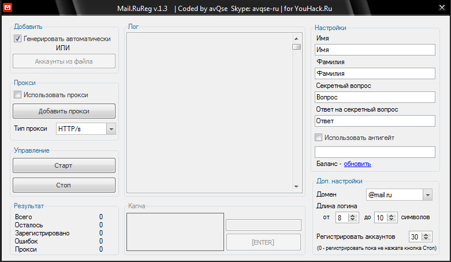Click the [ENTER] captcha button

click(x=263, y=242)
